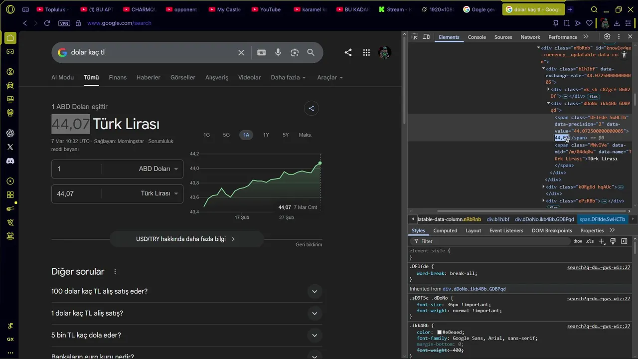Select the Maks chart range
The height and width of the screenshot is (359, 638).
[x=305, y=135]
